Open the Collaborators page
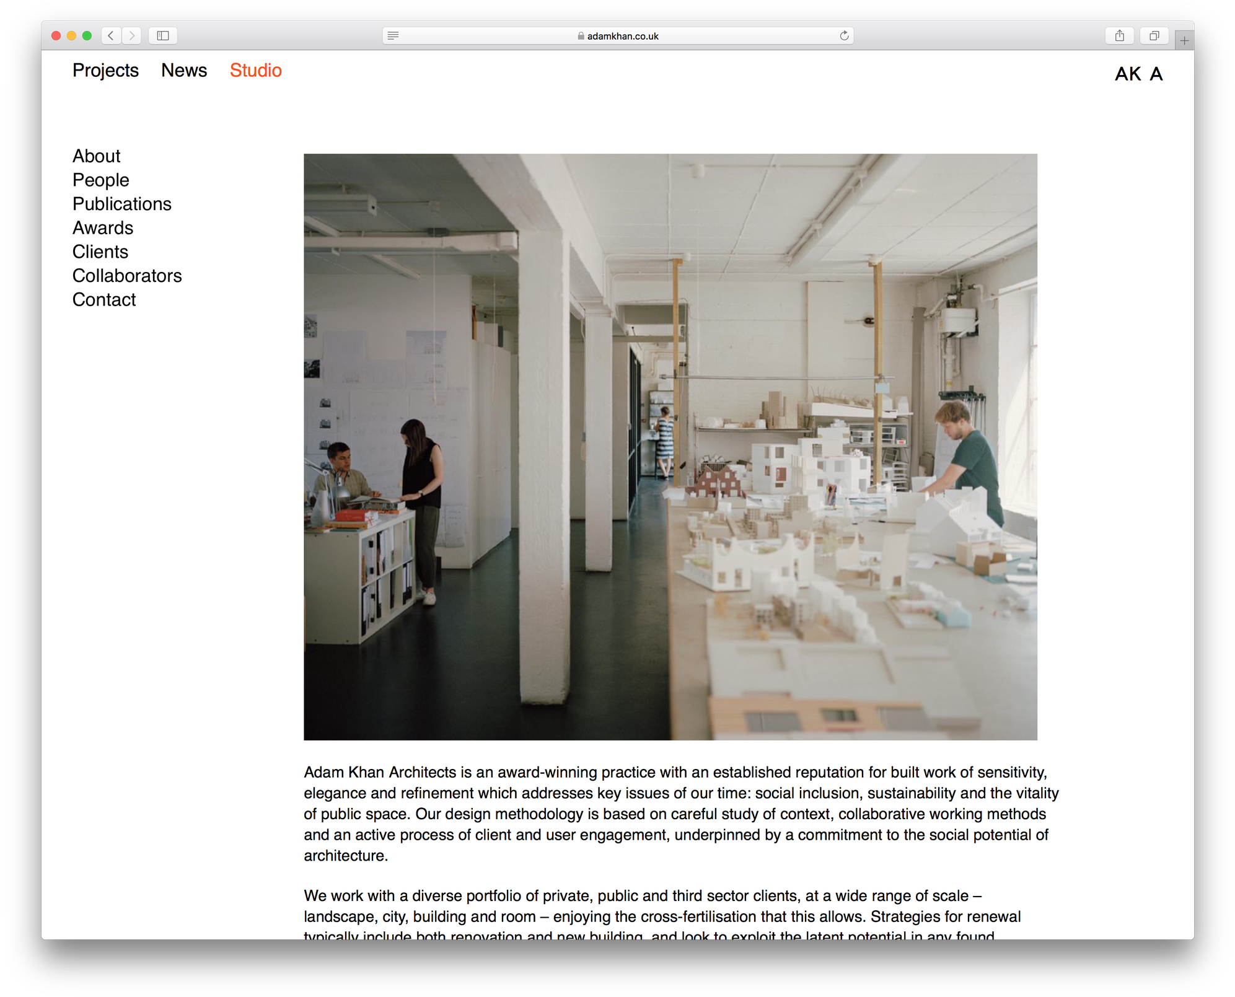1235x997 pixels. pos(127,276)
